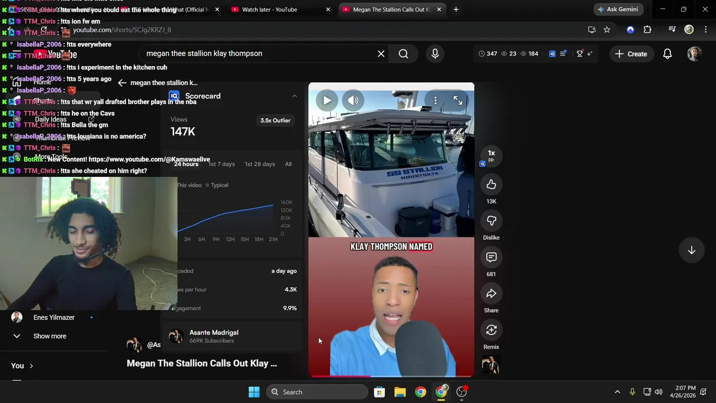Select the 1st 28 days range tab
716x403 pixels.
[x=260, y=164]
